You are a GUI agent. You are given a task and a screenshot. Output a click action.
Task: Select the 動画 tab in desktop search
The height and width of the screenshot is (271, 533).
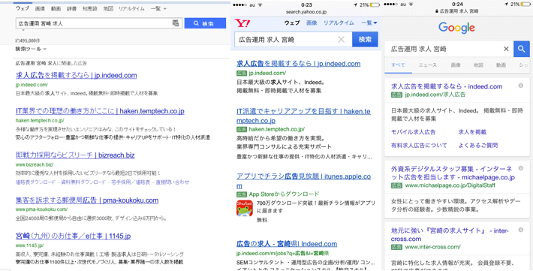[56, 8]
